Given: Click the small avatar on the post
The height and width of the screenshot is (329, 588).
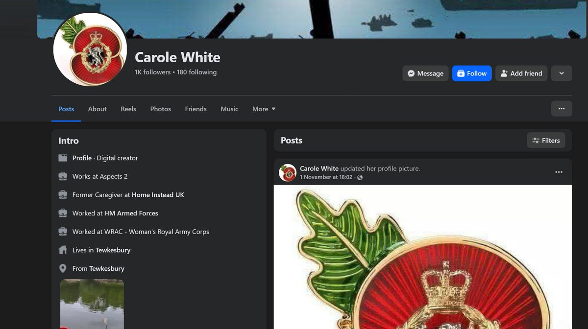Looking at the screenshot, I should coord(288,173).
